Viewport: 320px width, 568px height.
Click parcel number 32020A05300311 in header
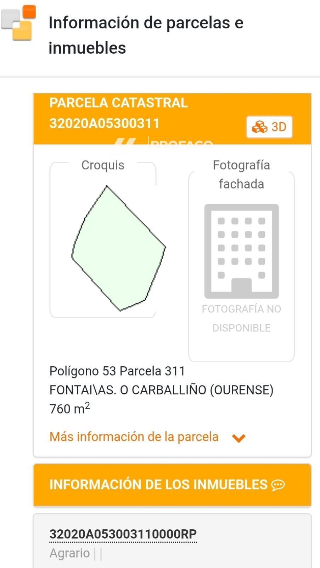[105, 124]
